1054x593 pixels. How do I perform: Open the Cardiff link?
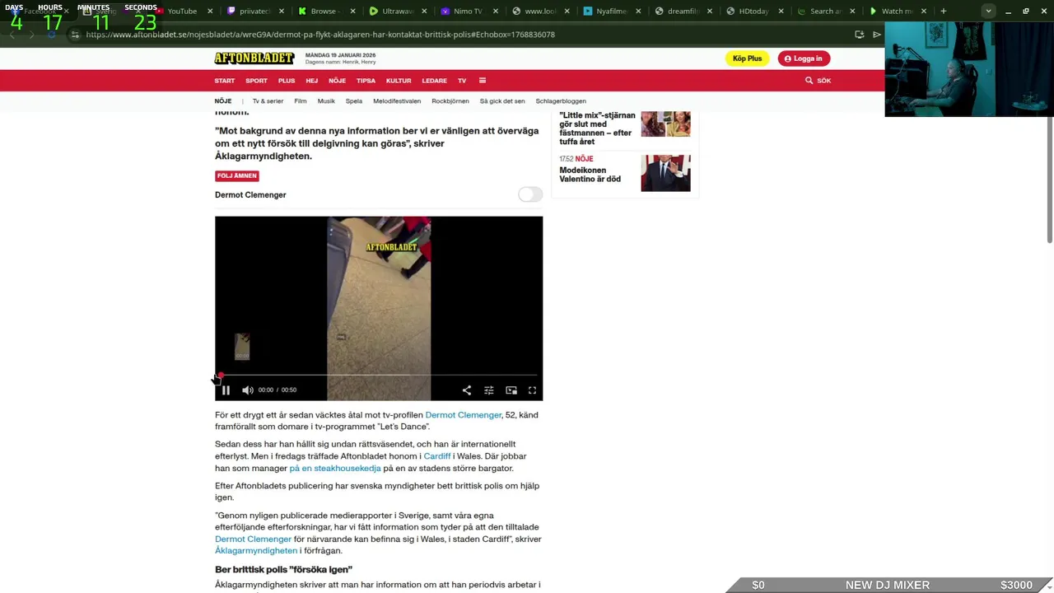(x=437, y=456)
